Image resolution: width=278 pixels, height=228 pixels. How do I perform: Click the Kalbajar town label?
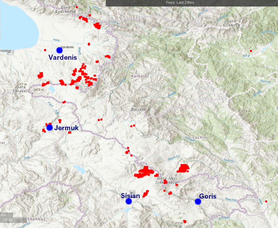click(140, 76)
